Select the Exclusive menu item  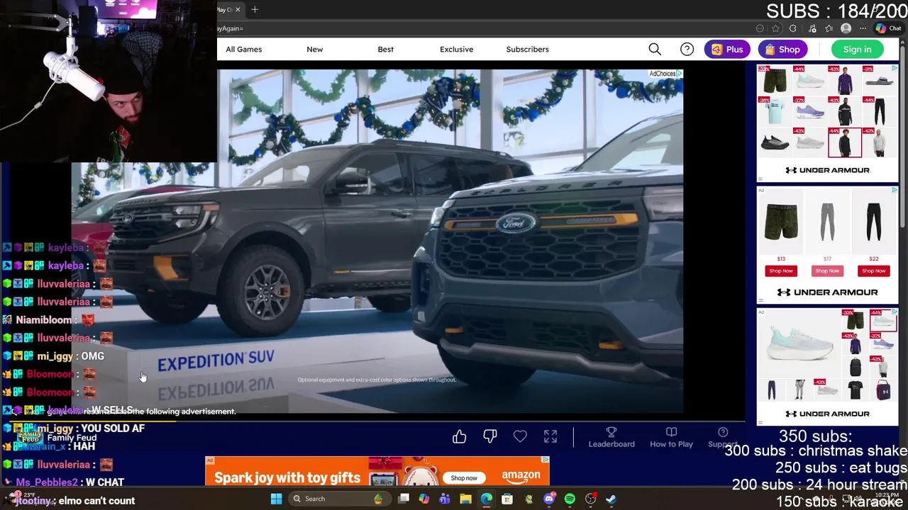[x=456, y=49]
